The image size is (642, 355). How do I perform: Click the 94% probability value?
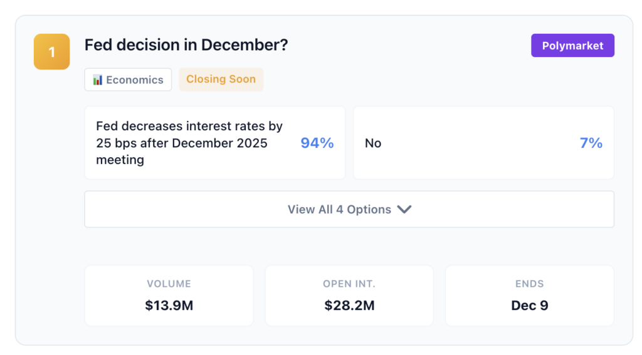(317, 143)
